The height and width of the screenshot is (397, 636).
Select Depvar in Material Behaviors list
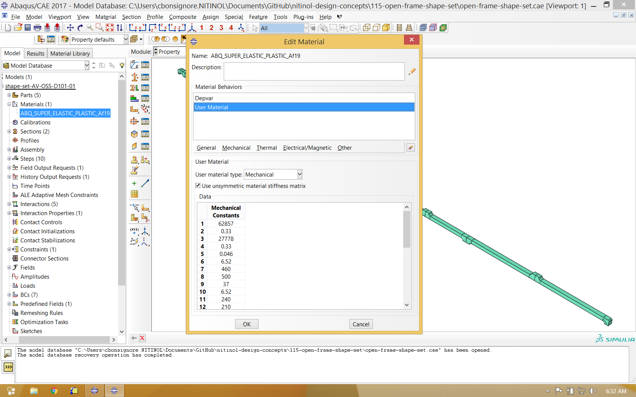304,98
